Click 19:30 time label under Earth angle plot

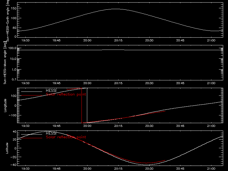(25, 40)
